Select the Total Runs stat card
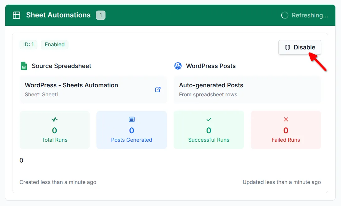The width and height of the screenshot is (341, 206). pos(54,130)
